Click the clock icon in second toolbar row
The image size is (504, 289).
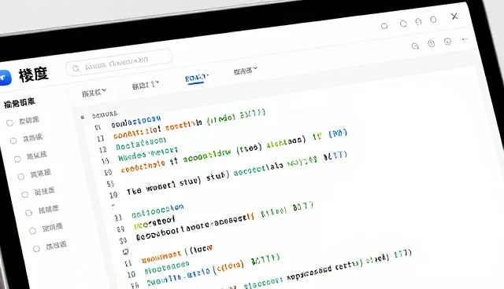447,42
